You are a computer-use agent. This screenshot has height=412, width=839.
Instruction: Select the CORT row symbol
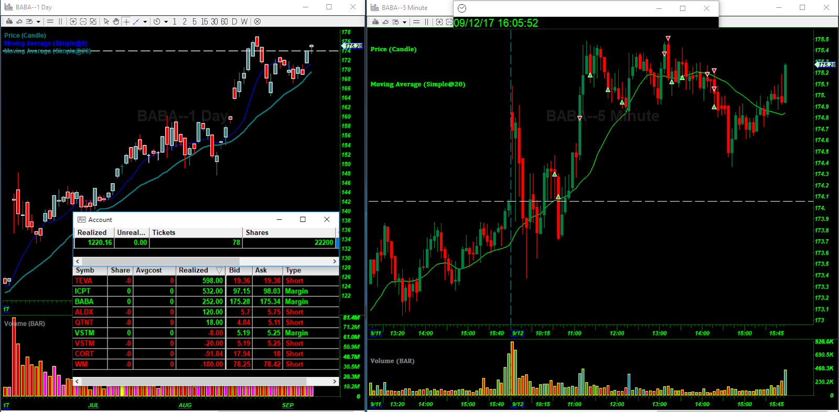(x=84, y=354)
